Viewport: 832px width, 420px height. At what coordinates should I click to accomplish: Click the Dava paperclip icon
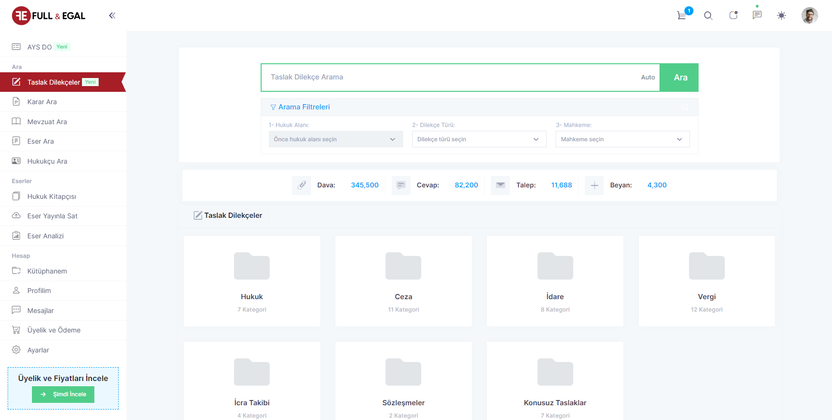pos(302,186)
